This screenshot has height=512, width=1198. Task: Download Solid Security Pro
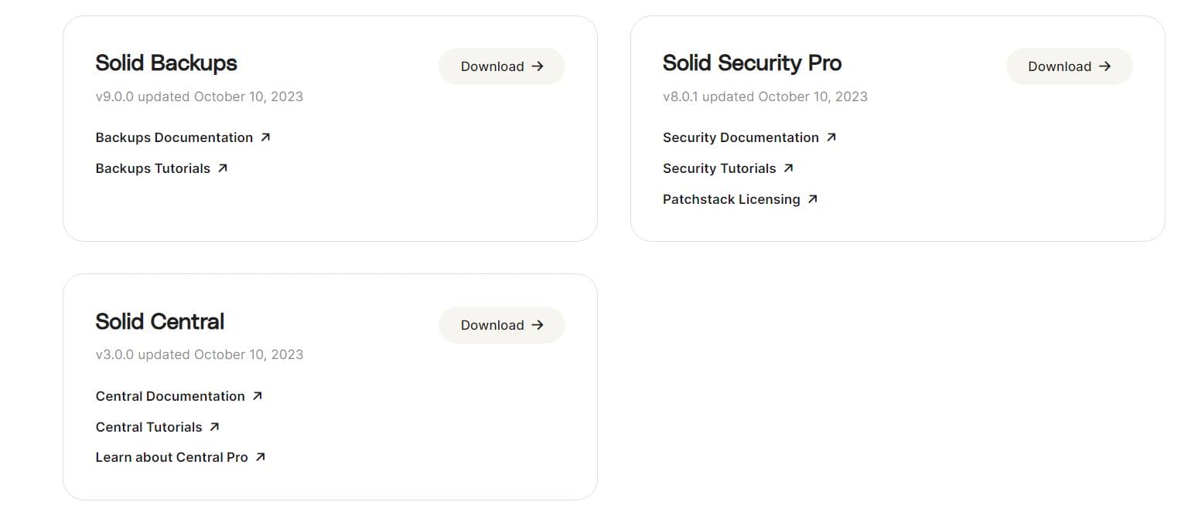tap(1069, 66)
